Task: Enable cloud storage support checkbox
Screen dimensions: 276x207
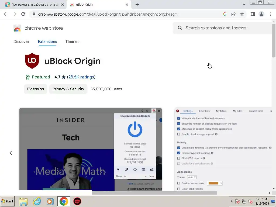Action: (179, 134)
